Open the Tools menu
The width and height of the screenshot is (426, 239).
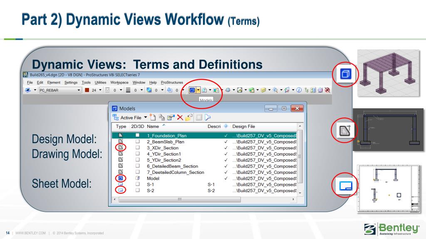86,83
